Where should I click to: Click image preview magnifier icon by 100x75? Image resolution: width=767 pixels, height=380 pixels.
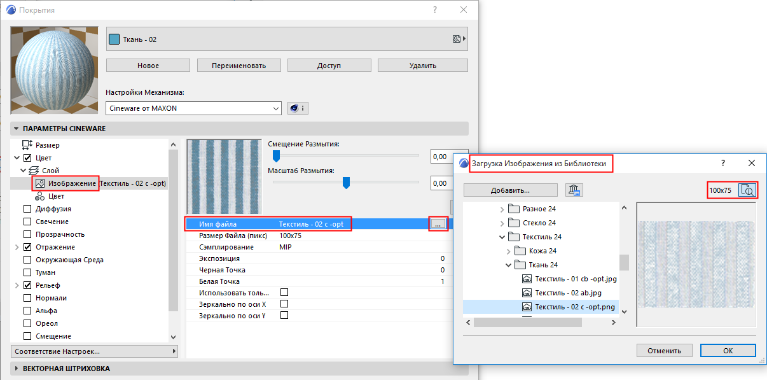(x=747, y=190)
